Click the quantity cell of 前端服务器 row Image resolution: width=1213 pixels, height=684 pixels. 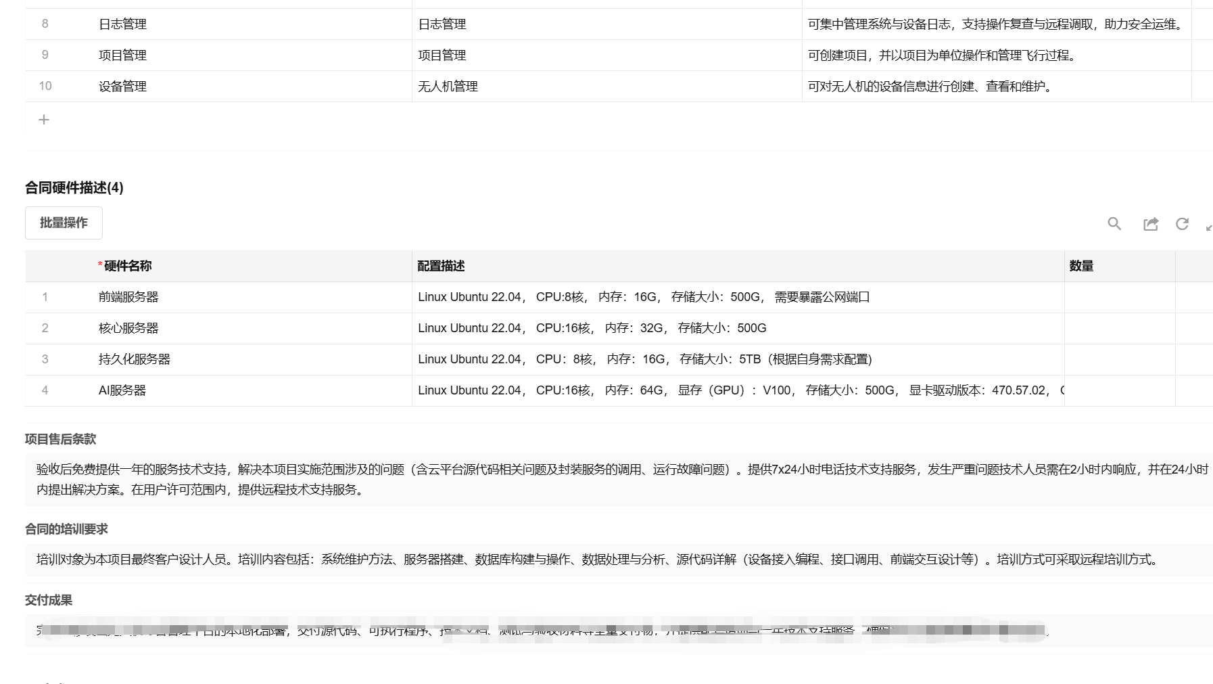[x=1120, y=297]
